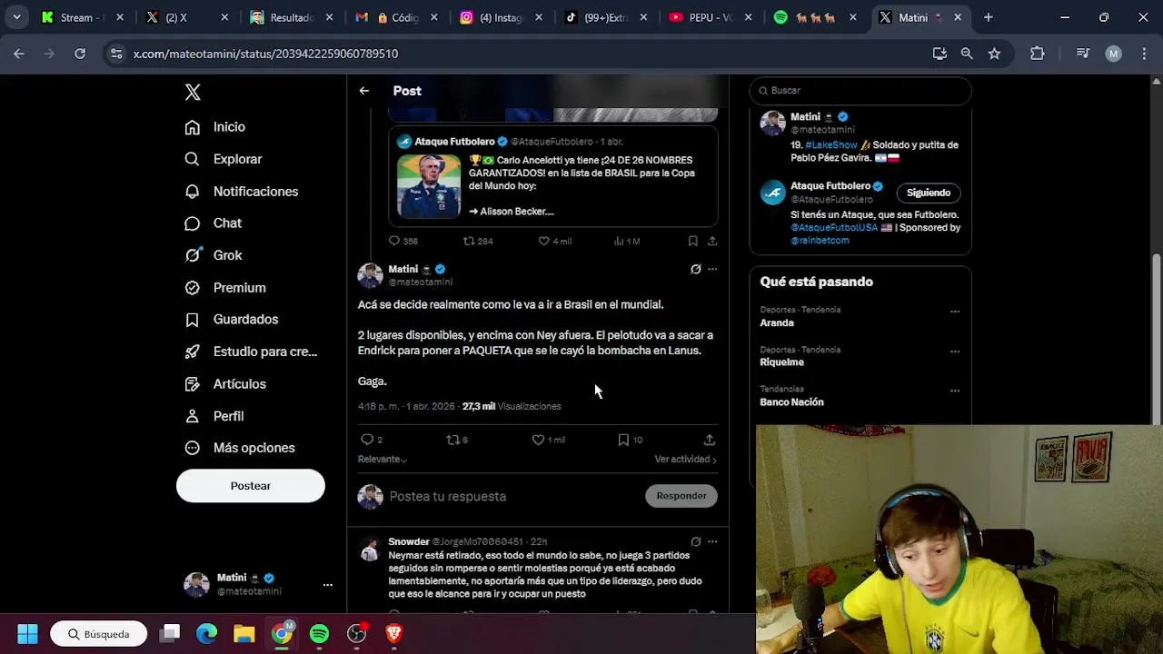
Task: Click the back arrow next to Post
Action: click(363, 91)
